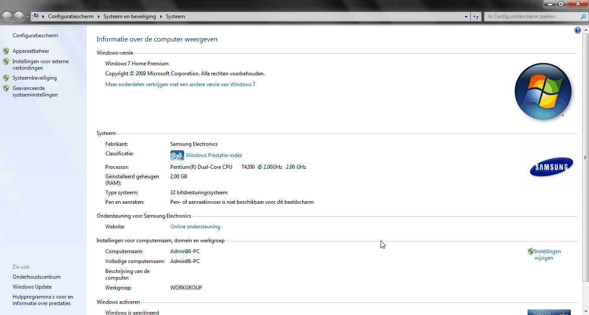Open Windows Update link
The image size is (589, 315).
coord(32,287)
